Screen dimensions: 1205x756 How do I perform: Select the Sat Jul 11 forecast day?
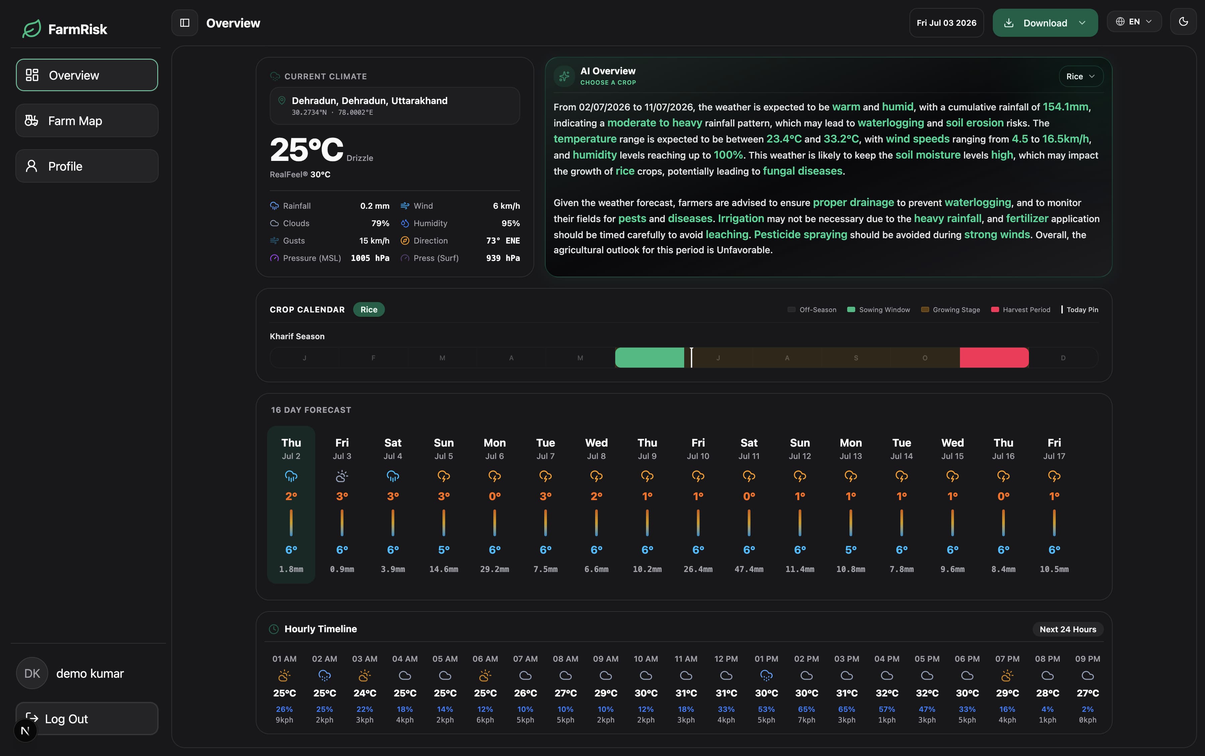point(749,504)
